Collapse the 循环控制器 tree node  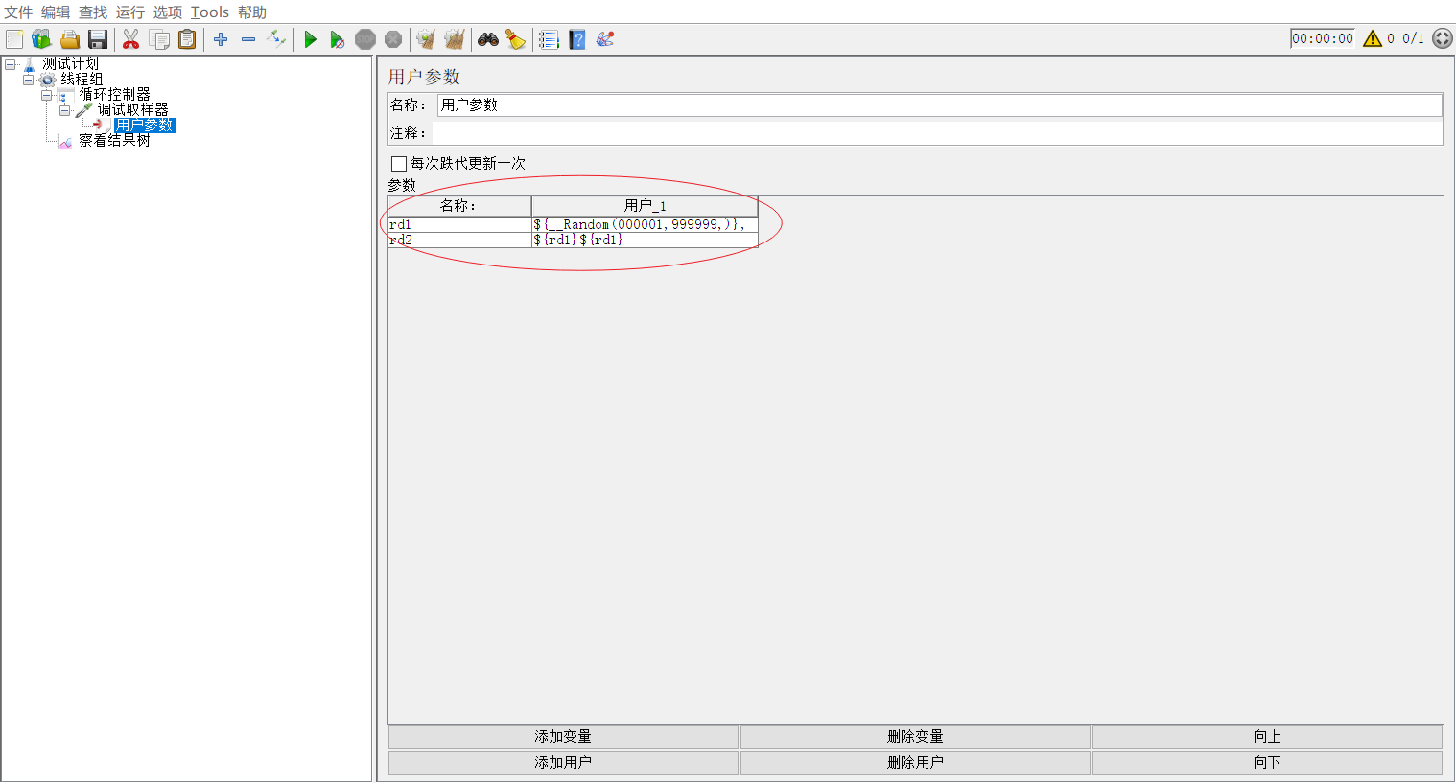pyautogui.click(x=46, y=94)
